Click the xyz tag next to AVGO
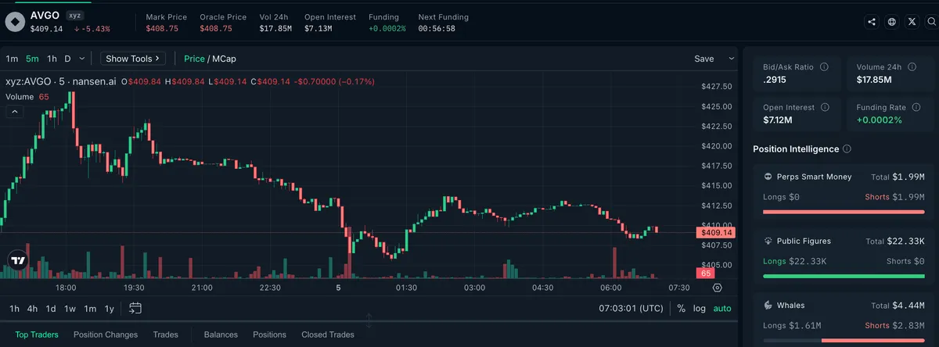 [x=75, y=15]
